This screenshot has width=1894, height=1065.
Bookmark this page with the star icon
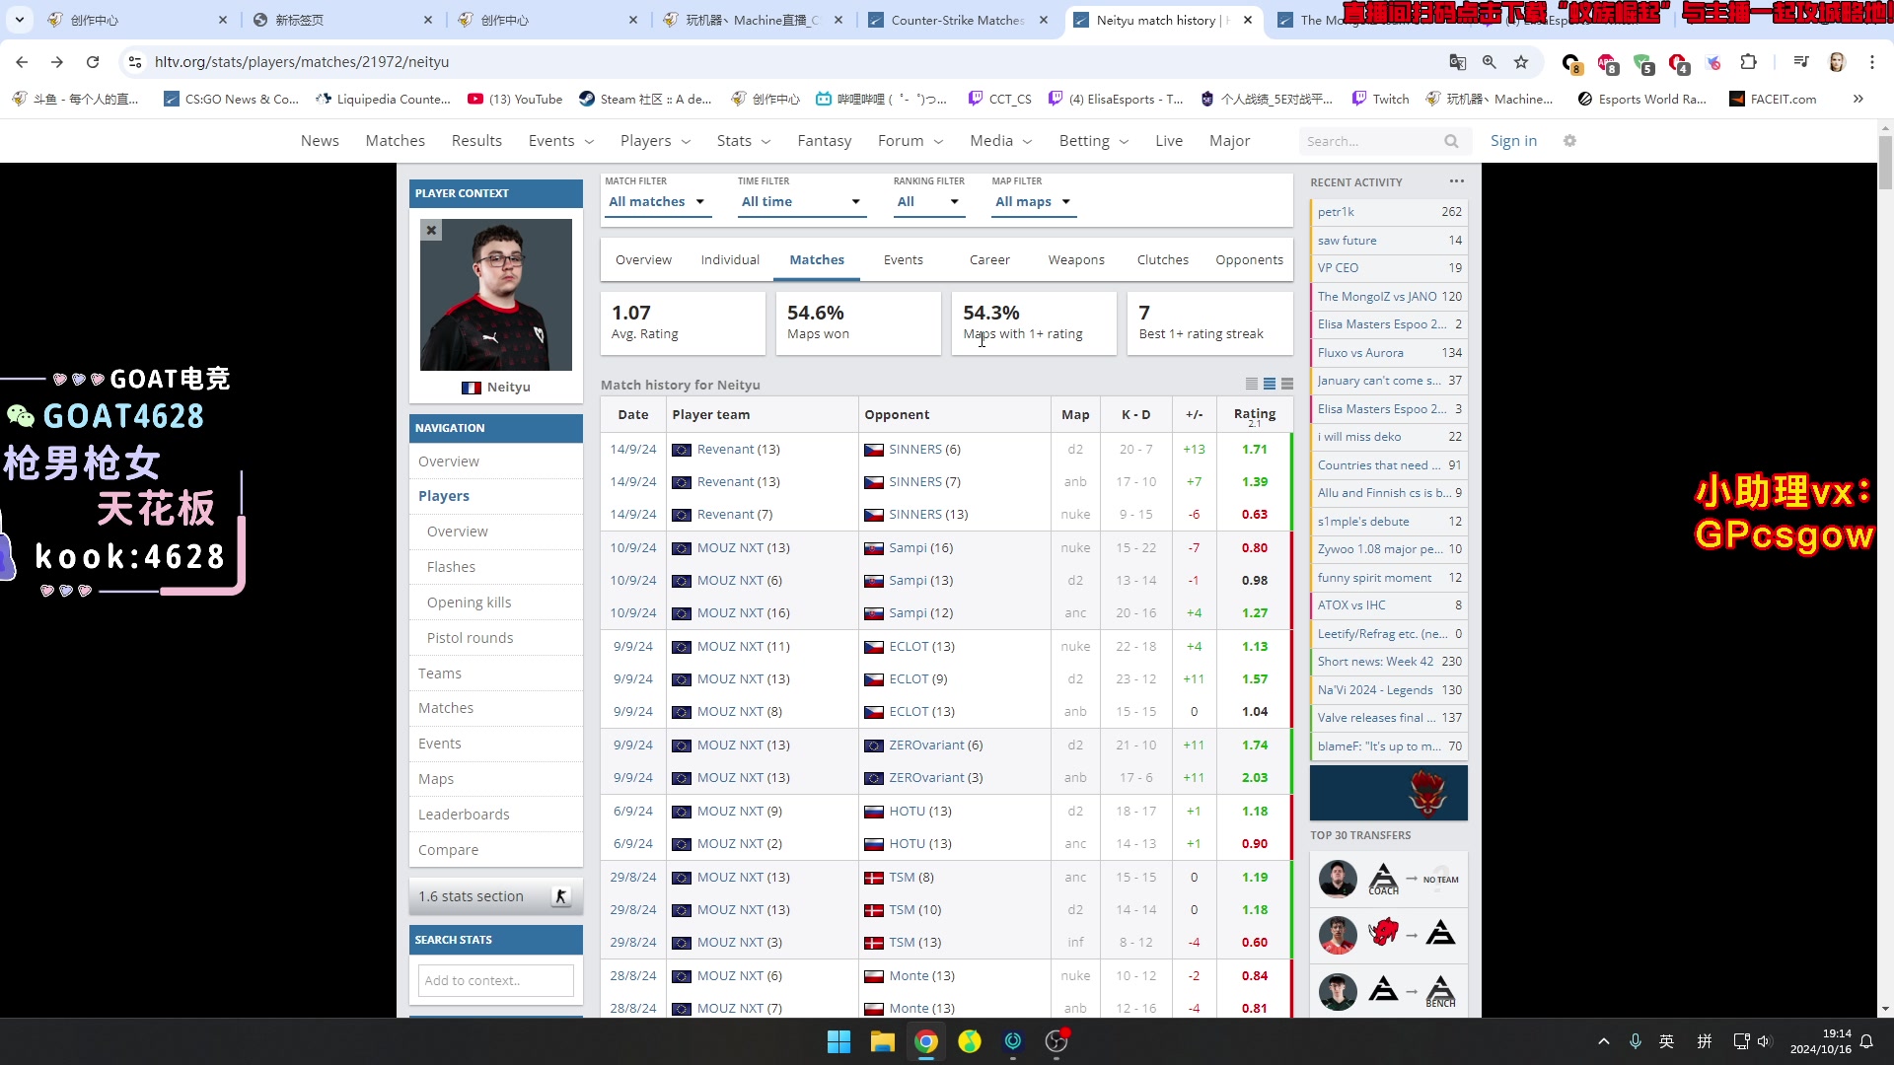click(1521, 62)
